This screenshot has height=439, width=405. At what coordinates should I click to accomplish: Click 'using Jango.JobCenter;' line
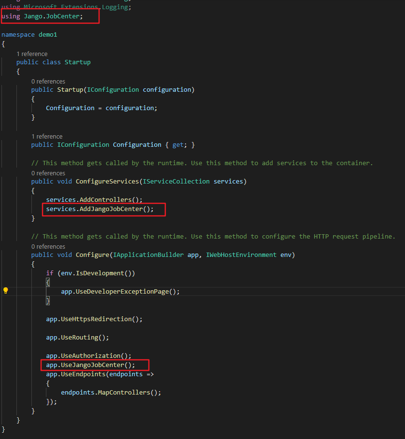[42, 16]
